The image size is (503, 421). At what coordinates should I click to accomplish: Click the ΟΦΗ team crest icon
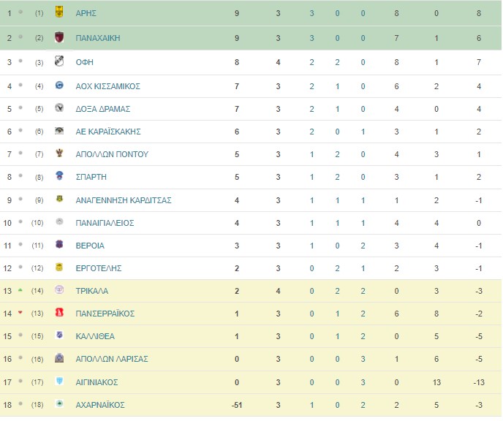(x=59, y=61)
